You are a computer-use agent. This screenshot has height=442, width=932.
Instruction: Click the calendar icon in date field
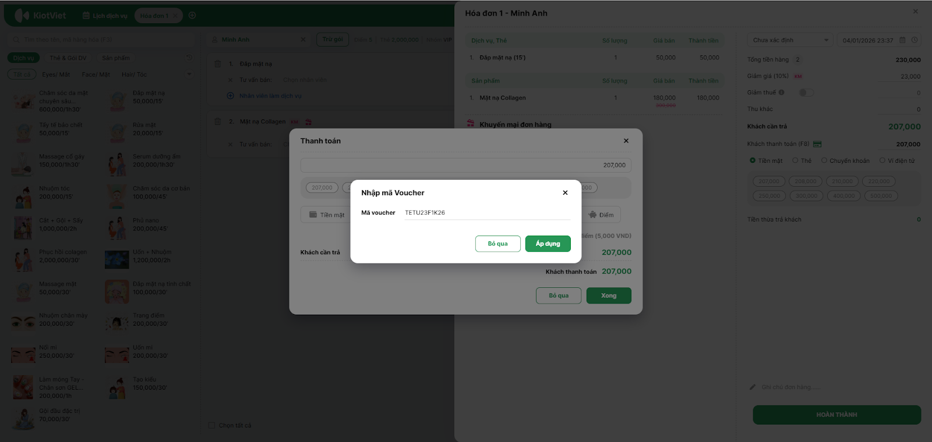[902, 40]
